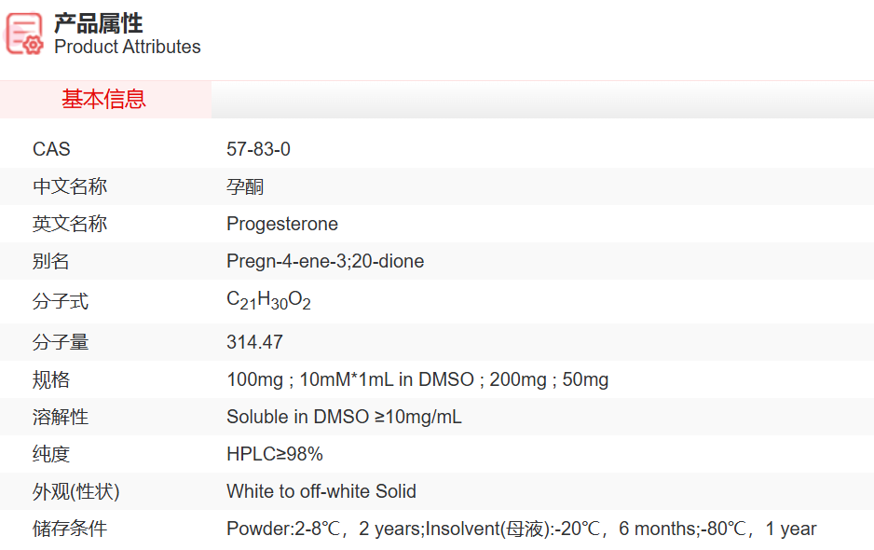Click the Chinese name value 孕酮
Viewport: 874px width, 550px height.
tap(245, 186)
